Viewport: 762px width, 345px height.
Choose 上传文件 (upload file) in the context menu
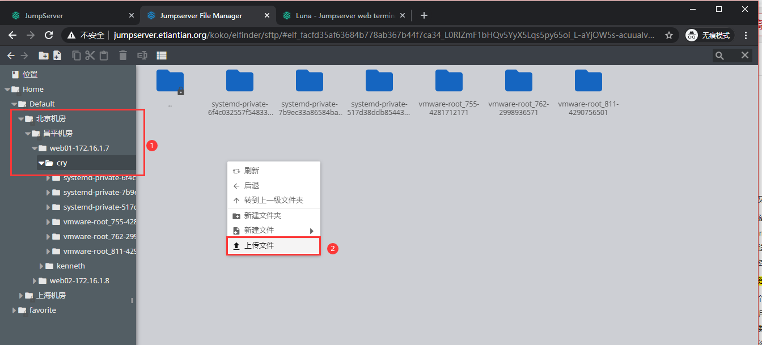274,246
